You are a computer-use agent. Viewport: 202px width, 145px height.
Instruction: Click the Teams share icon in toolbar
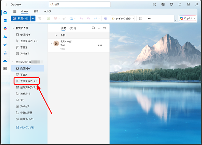click(x=106, y=19)
